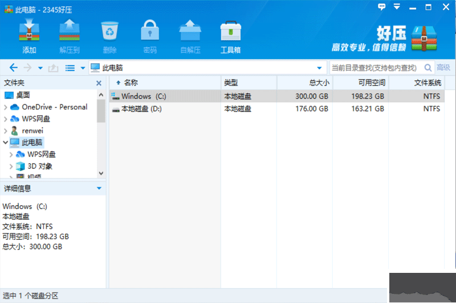Select the 本地磁盘 (D:) drive row
Image resolution: width=456 pixels, height=303 pixels.
[277, 109]
